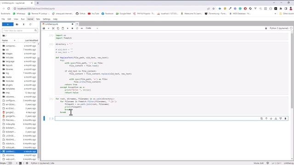
Task: Save the notebook with the save icon
Action: (44, 28)
